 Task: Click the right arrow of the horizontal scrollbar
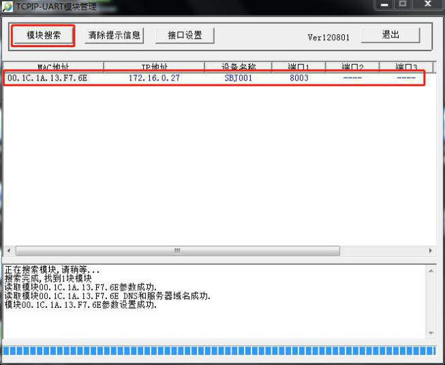[x=431, y=251]
